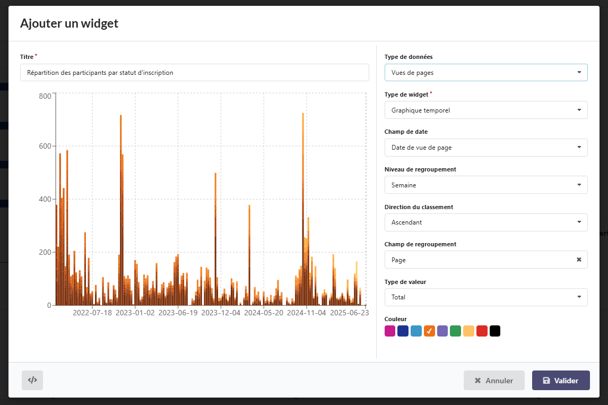This screenshot has height=405, width=608.
Task: Choose the light yellow-orange color swatch
Action: pyautogui.click(x=468, y=331)
